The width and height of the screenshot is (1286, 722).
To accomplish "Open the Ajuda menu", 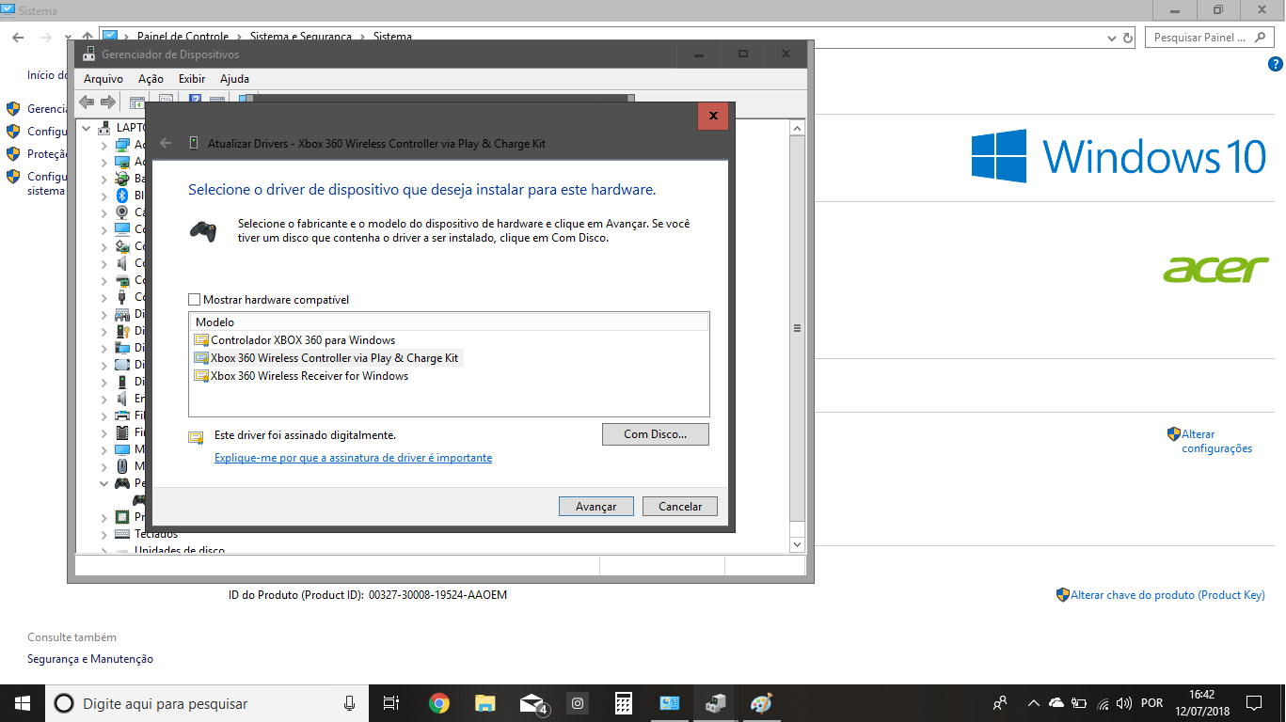I will (234, 79).
